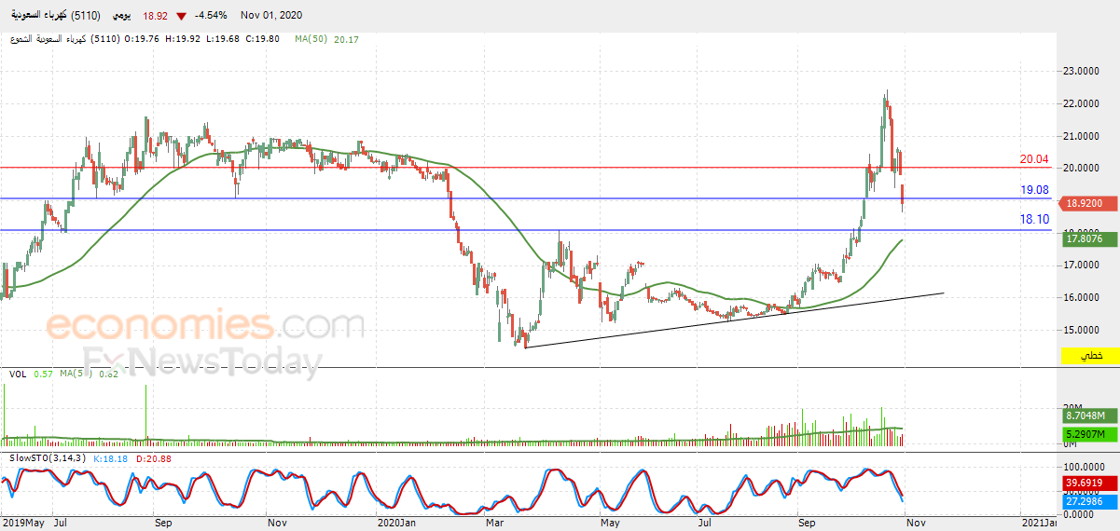The image size is (1120, 531).
Task: Click the 16.000 price axis label
Action: pyautogui.click(x=1079, y=297)
